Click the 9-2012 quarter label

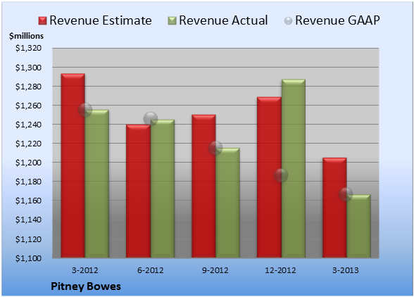215,270
